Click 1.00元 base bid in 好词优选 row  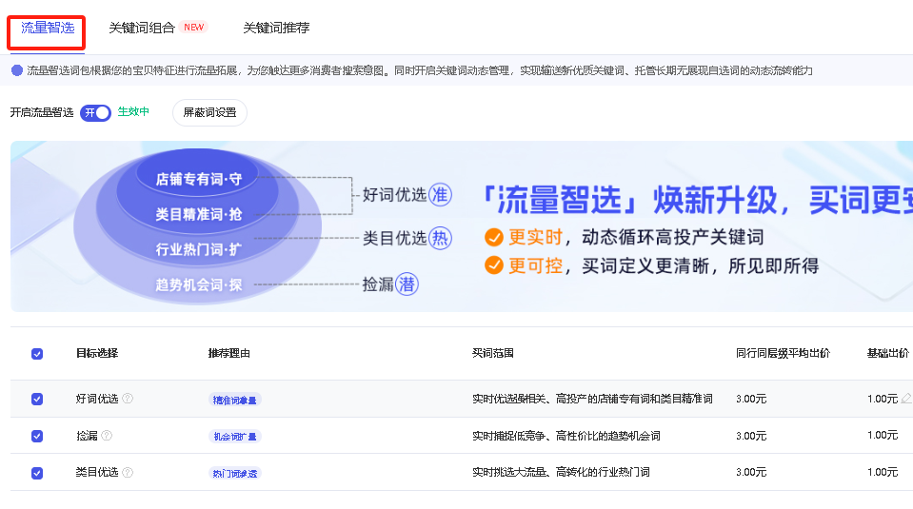tap(883, 399)
